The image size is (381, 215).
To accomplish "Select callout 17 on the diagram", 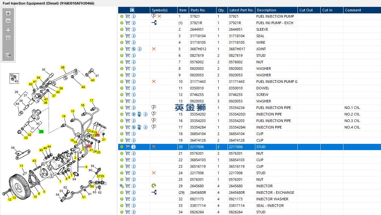I will (x=91, y=100).
